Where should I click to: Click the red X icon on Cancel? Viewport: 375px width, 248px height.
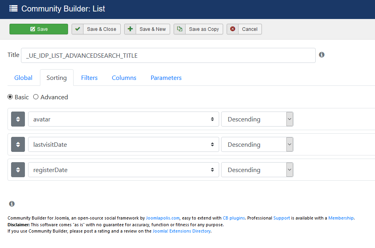coord(233,29)
